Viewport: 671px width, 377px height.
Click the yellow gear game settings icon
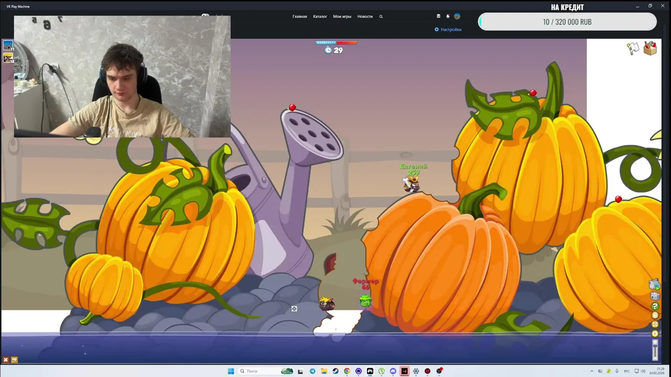coord(655,333)
